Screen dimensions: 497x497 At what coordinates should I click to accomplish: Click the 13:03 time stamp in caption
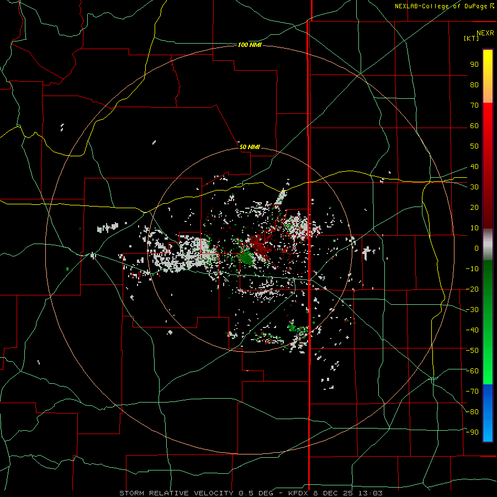tap(371, 493)
